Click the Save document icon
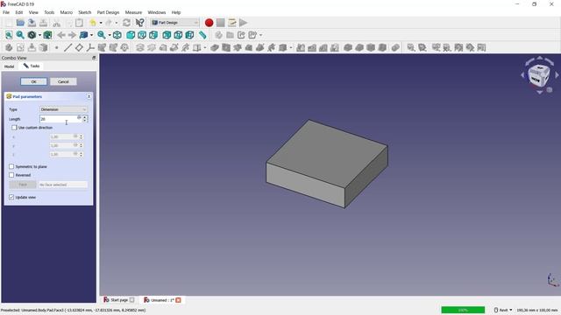561x315 pixels. coord(32,23)
